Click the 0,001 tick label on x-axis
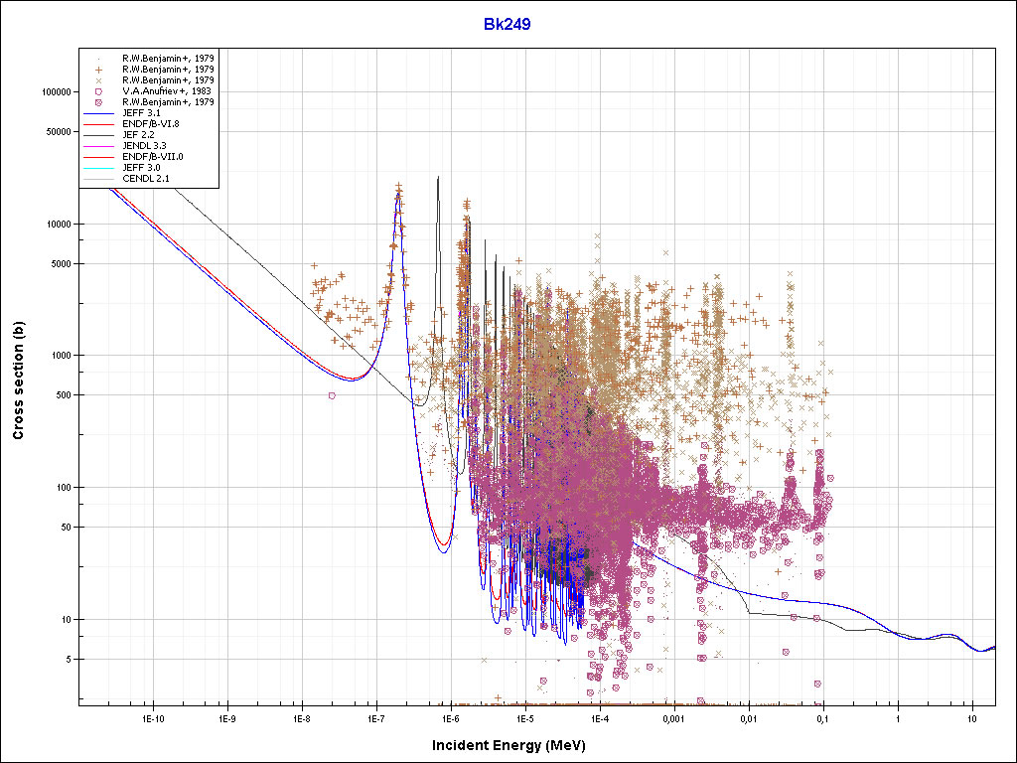Screen dimensions: 1017x763 673,717
